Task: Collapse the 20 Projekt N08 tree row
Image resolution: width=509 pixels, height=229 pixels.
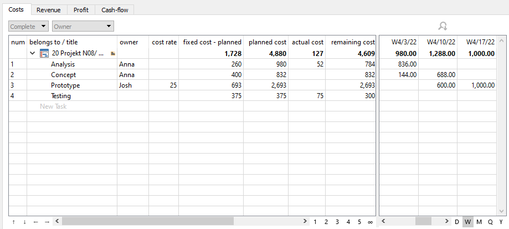Action: coord(33,54)
